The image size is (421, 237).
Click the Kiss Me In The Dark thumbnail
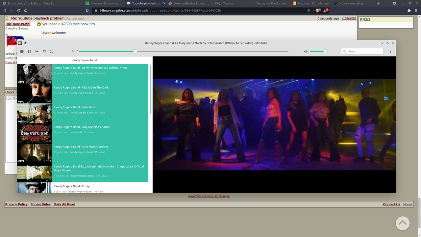(x=34, y=93)
